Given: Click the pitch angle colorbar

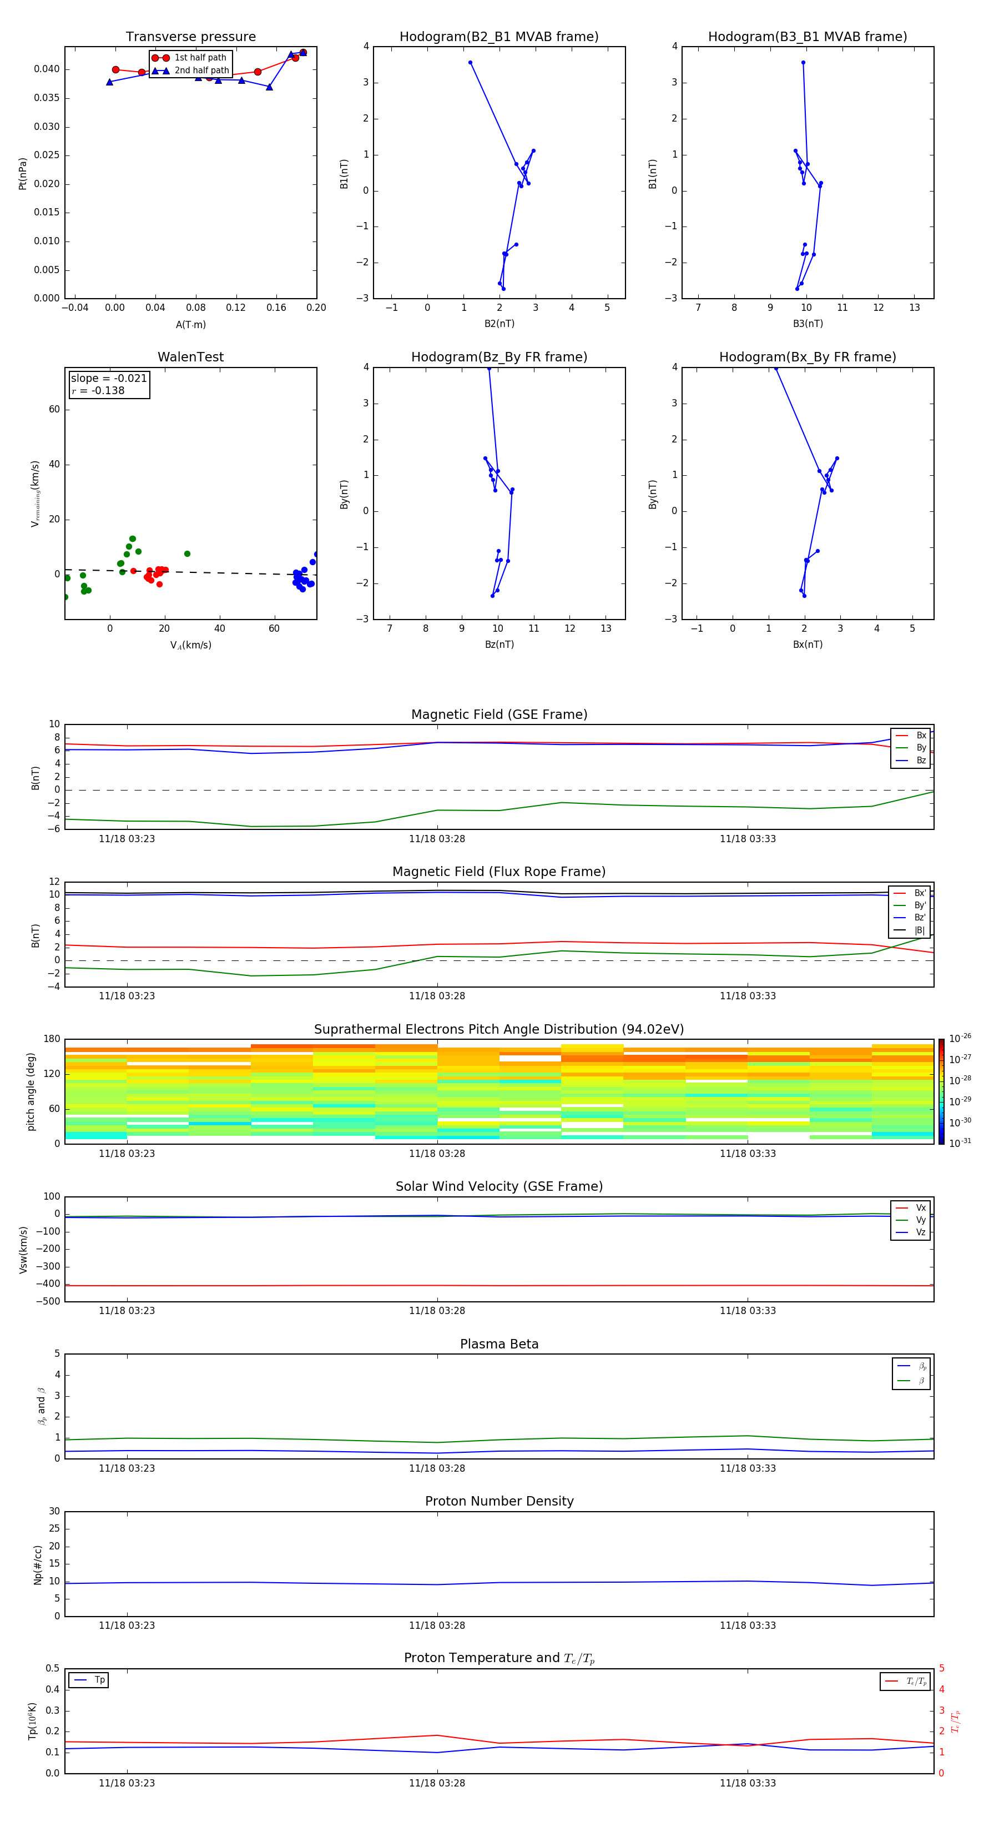Looking at the screenshot, I should (941, 1091).
